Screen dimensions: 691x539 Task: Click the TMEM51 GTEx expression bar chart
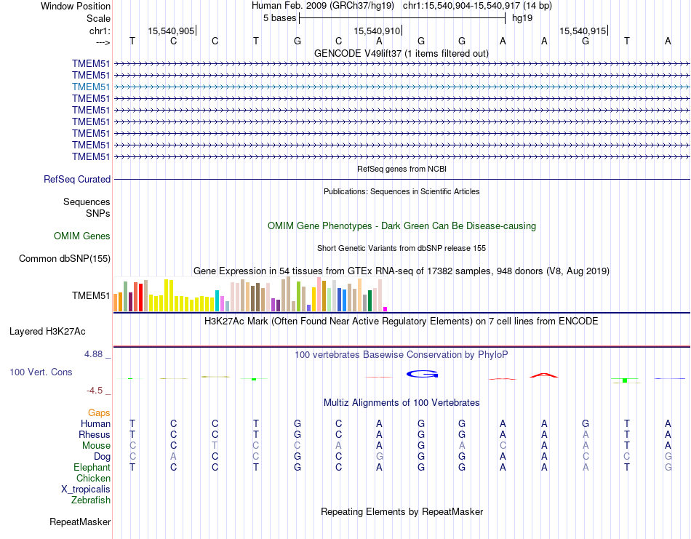[x=250, y=295]
